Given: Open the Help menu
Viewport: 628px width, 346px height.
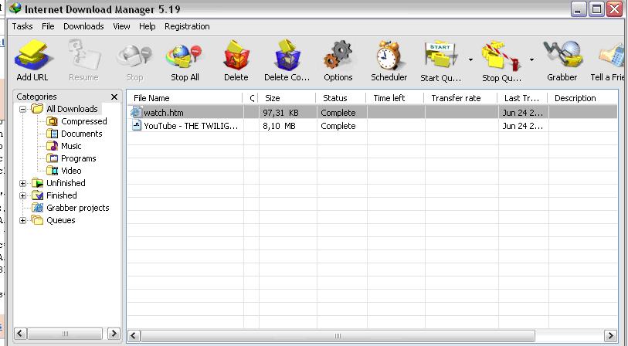Looking at the screenshot, I should 148,26.
